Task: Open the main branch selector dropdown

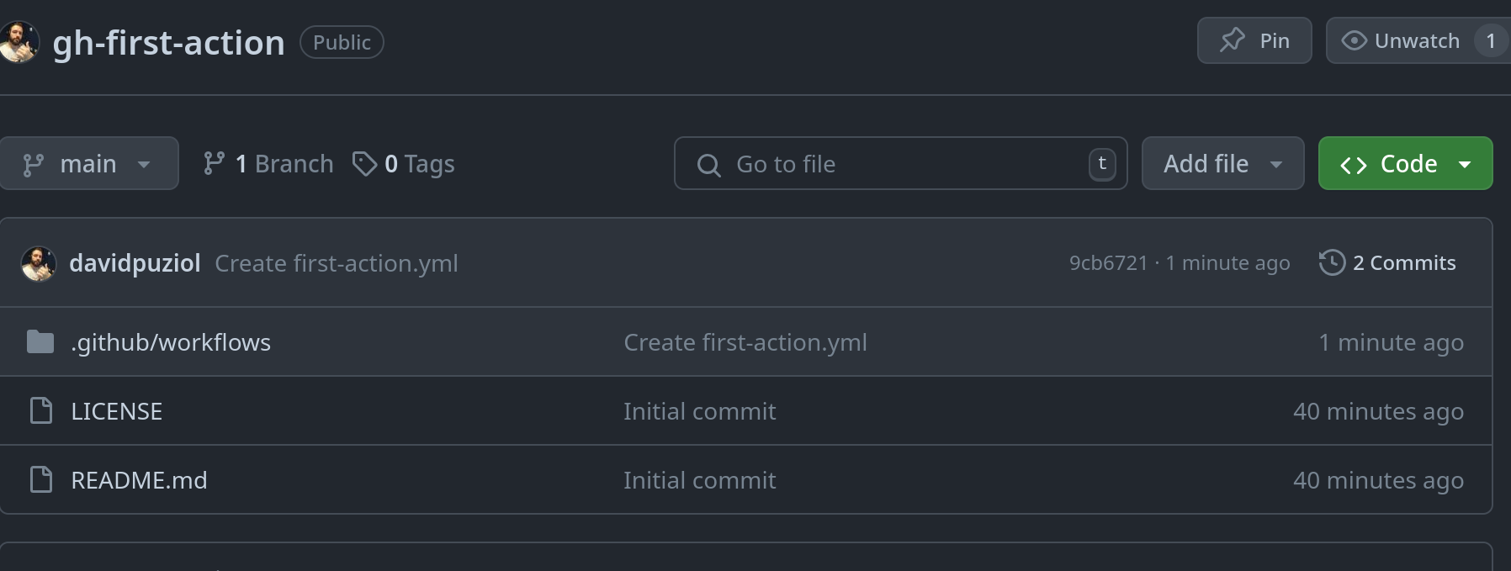Action: pos(89,163)
